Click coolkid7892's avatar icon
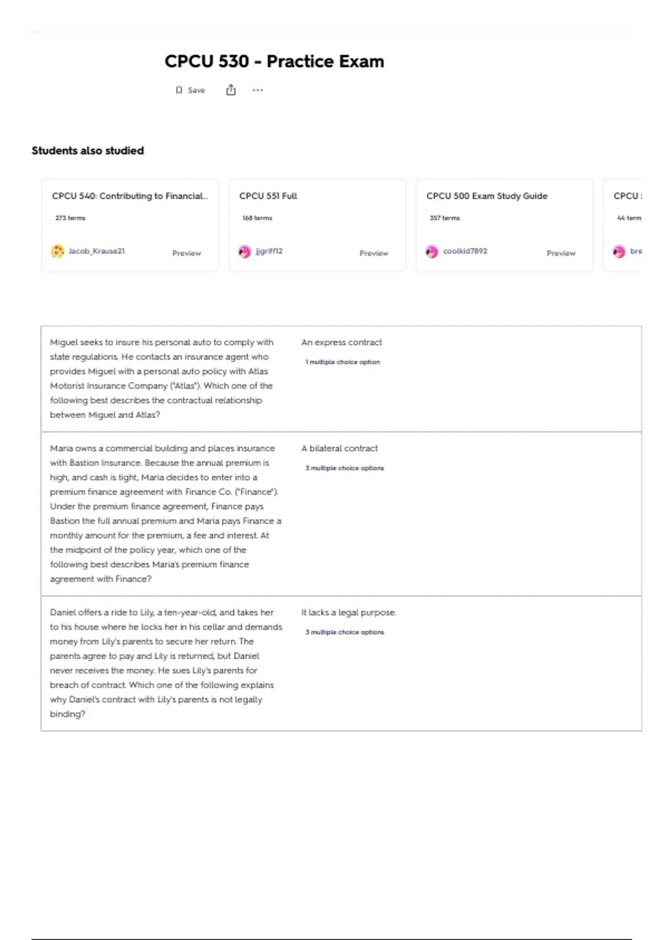 pyautogui.click(x=432, y=252)
